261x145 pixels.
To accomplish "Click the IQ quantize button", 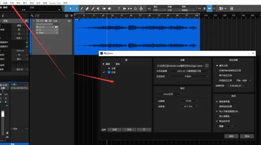I will tap(149, 9).
